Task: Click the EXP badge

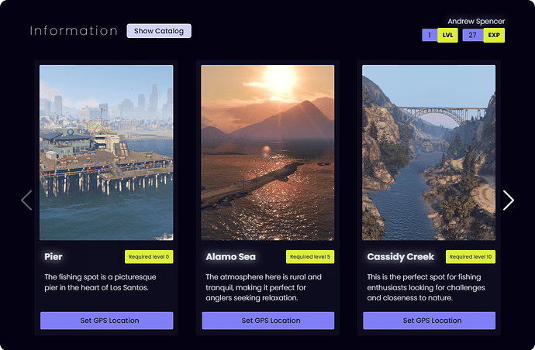Action: tap(494, 35)
